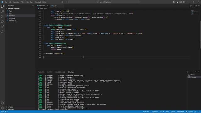Open the Accounts menu icon
The height and width of the screenshot is (113, 201).
pyautogui.click(x=2, y=103)
